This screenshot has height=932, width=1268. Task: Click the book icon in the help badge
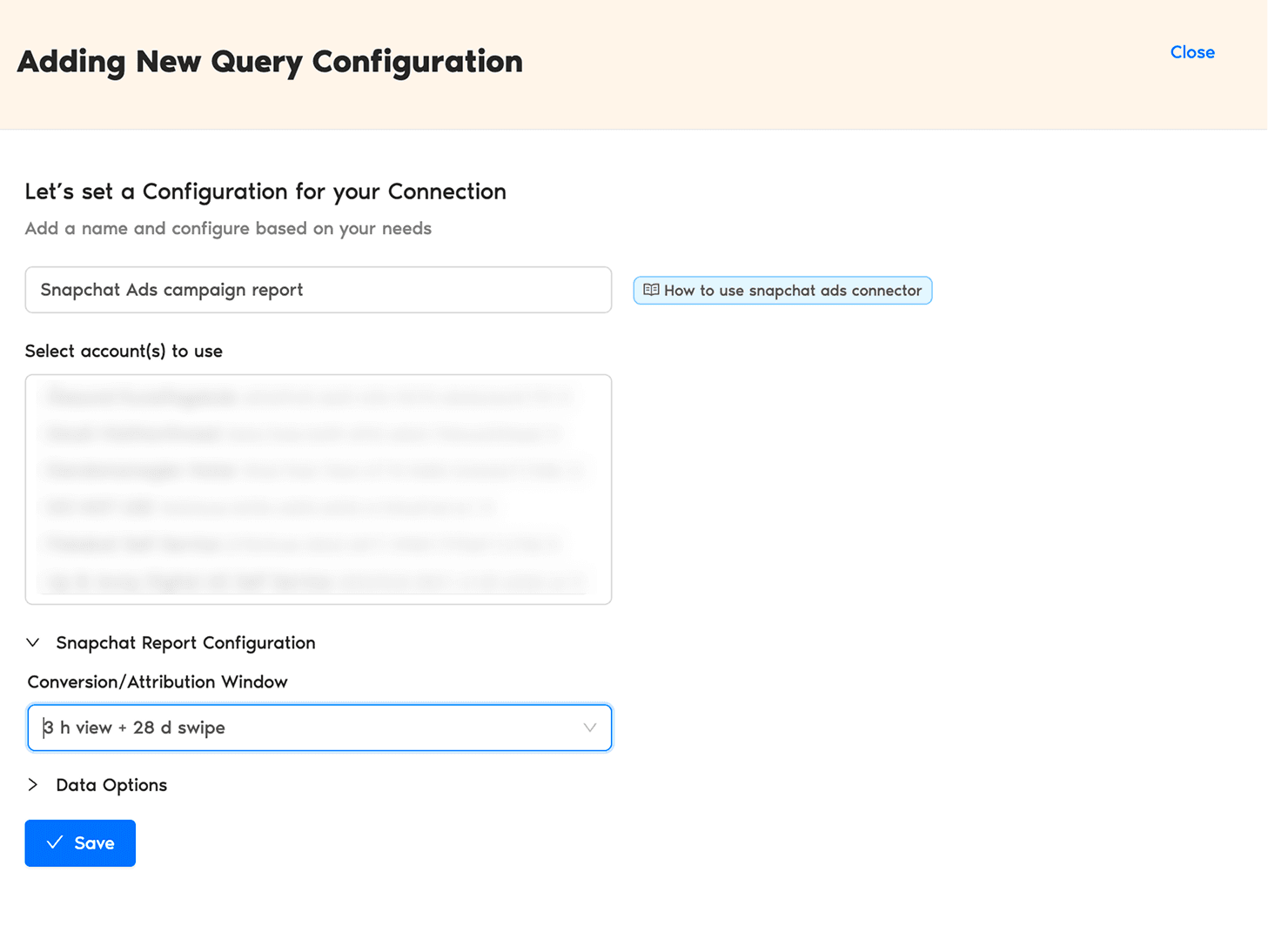(650, 290)
